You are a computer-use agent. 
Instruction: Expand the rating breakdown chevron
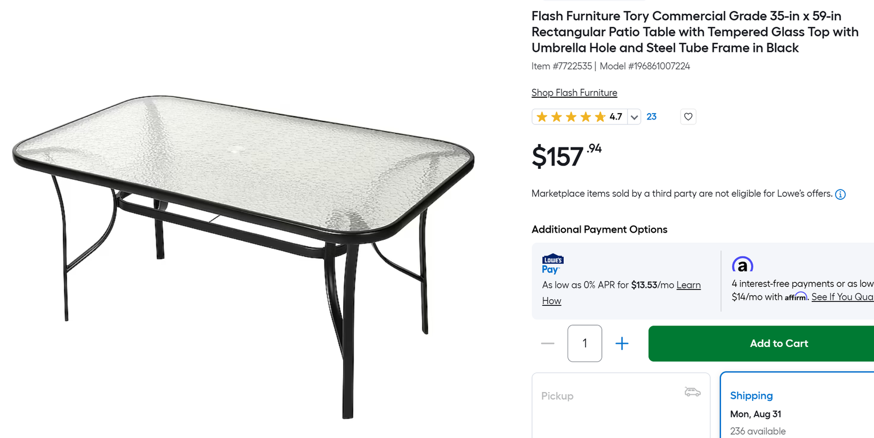tap(634, 117)
